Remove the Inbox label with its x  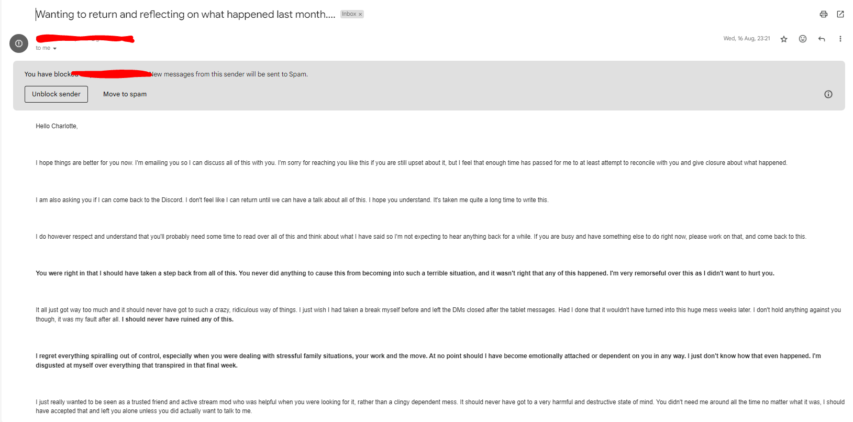(360, 15)
